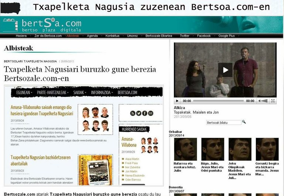This screenshot has width=284, height=196.
Task: Go to Kontaktua page
Action: click(112, 36)
